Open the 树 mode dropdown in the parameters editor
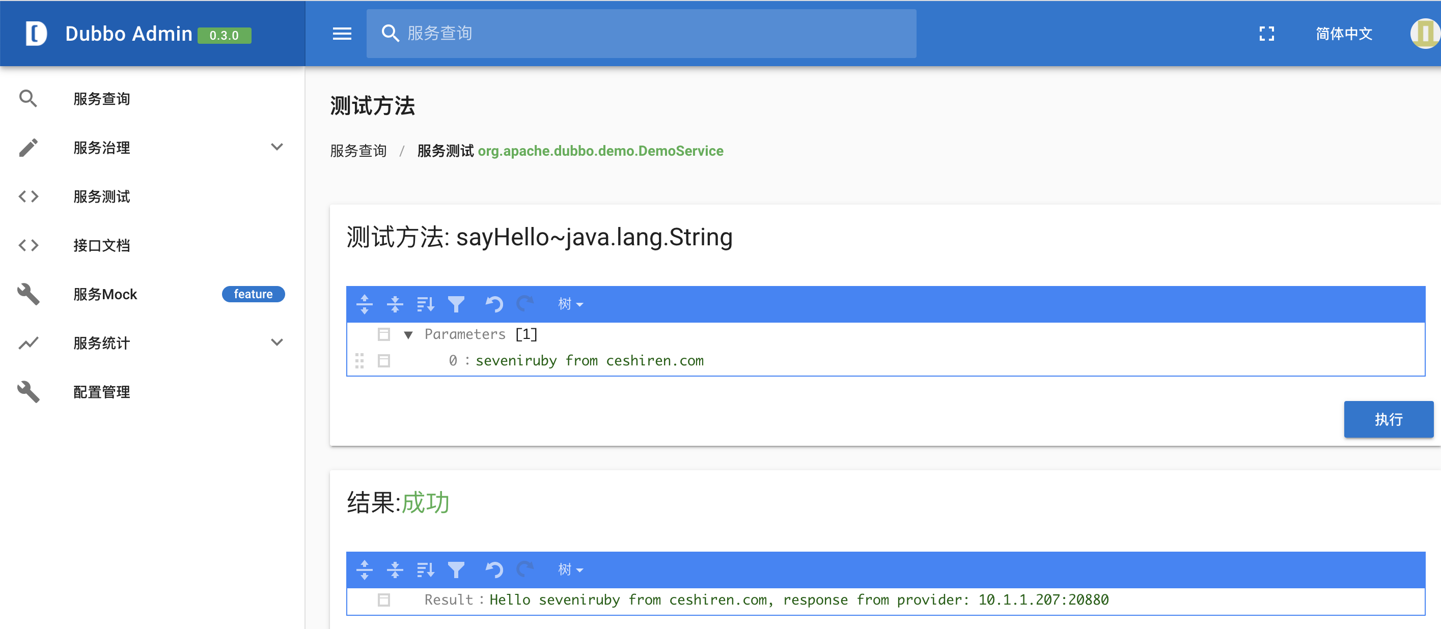 570,304
